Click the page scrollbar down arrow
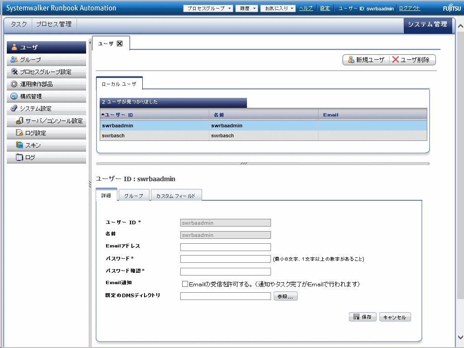 [x=460, y=337]
